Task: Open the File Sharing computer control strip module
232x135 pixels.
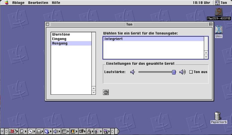Action: (x=23, y=131)
